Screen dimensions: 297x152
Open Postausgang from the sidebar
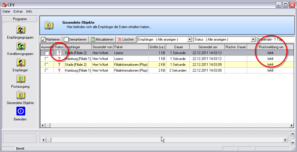point(20,79)
